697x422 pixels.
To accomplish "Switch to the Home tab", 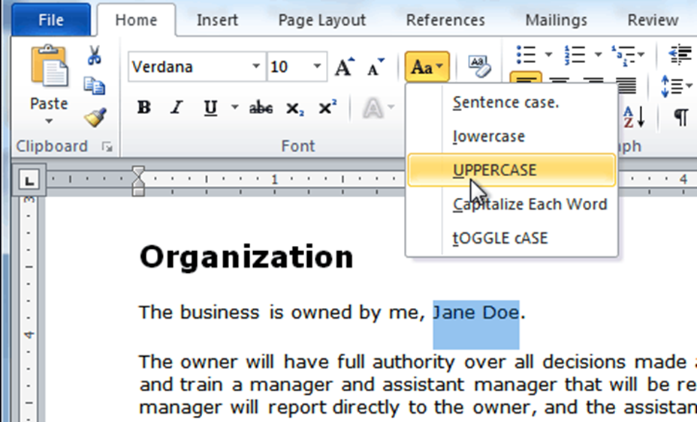I will [136, 20].
